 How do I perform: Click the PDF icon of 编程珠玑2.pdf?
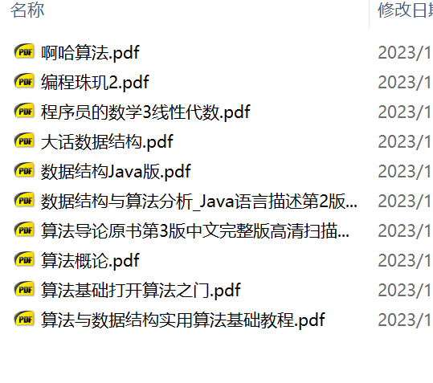point(24,81)
